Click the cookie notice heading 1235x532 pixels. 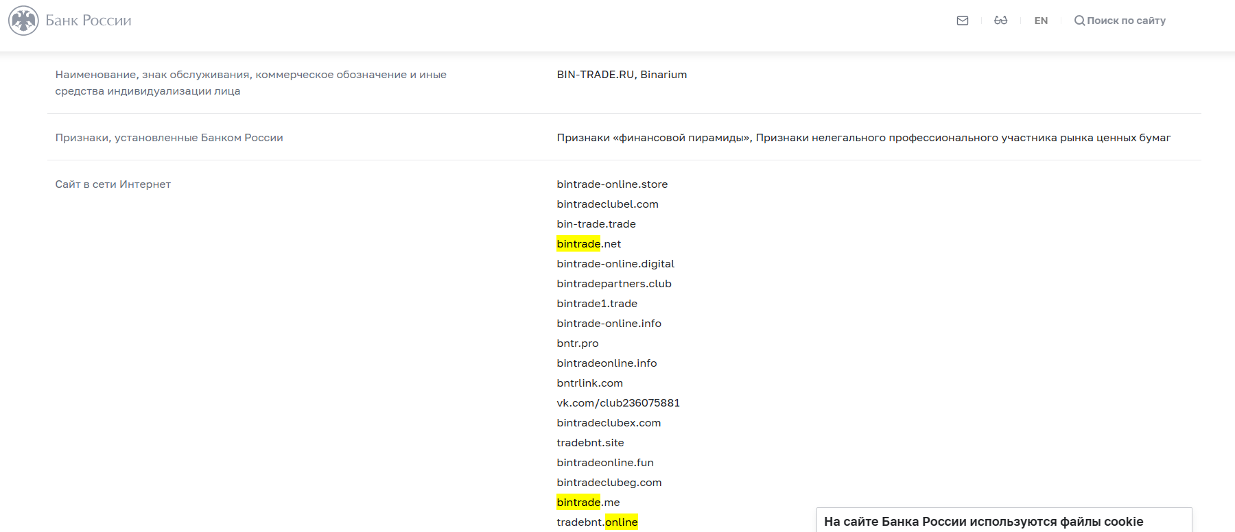(984, 522)
